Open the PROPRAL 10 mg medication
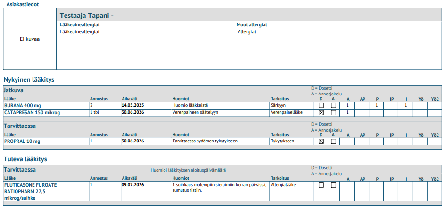 (x=22, y=141)
